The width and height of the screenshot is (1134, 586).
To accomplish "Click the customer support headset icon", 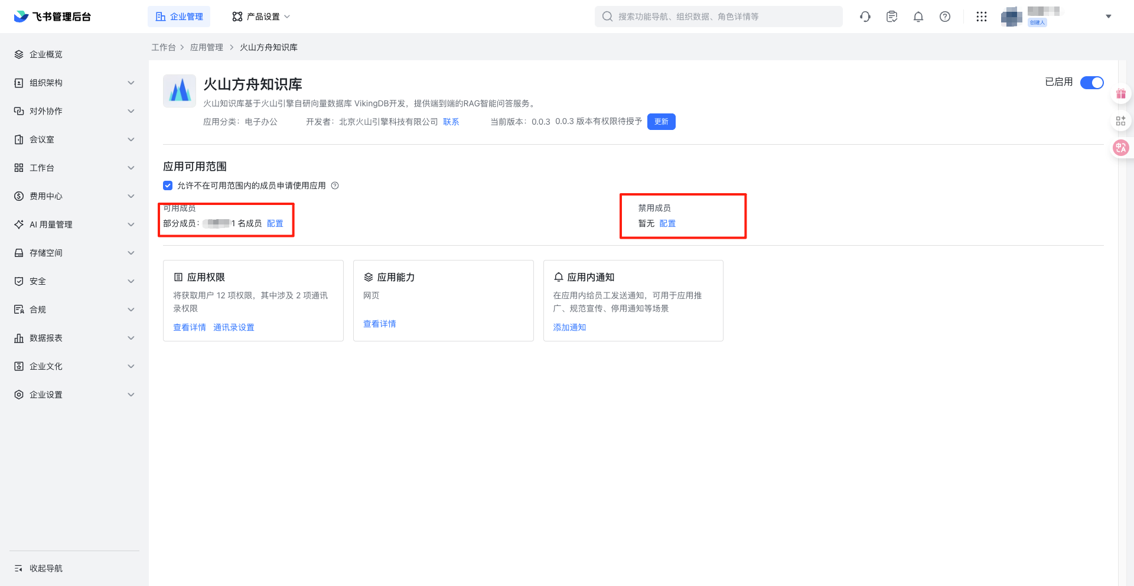I will [x=865, y=17].
